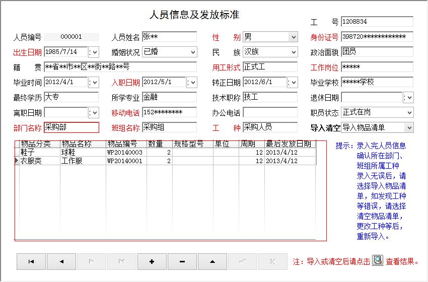Go to previous record arrow button
Image resolution: width=428 pixels, height=282 pixels.
click(x=61, y=261)
